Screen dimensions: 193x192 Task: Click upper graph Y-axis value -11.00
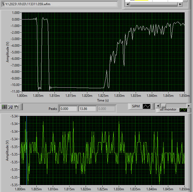15,92
